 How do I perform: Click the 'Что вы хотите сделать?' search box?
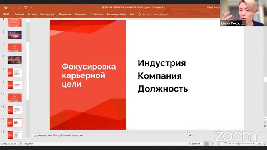point(155,15)
